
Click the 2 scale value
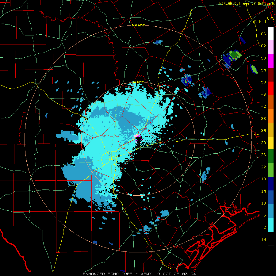265,228
